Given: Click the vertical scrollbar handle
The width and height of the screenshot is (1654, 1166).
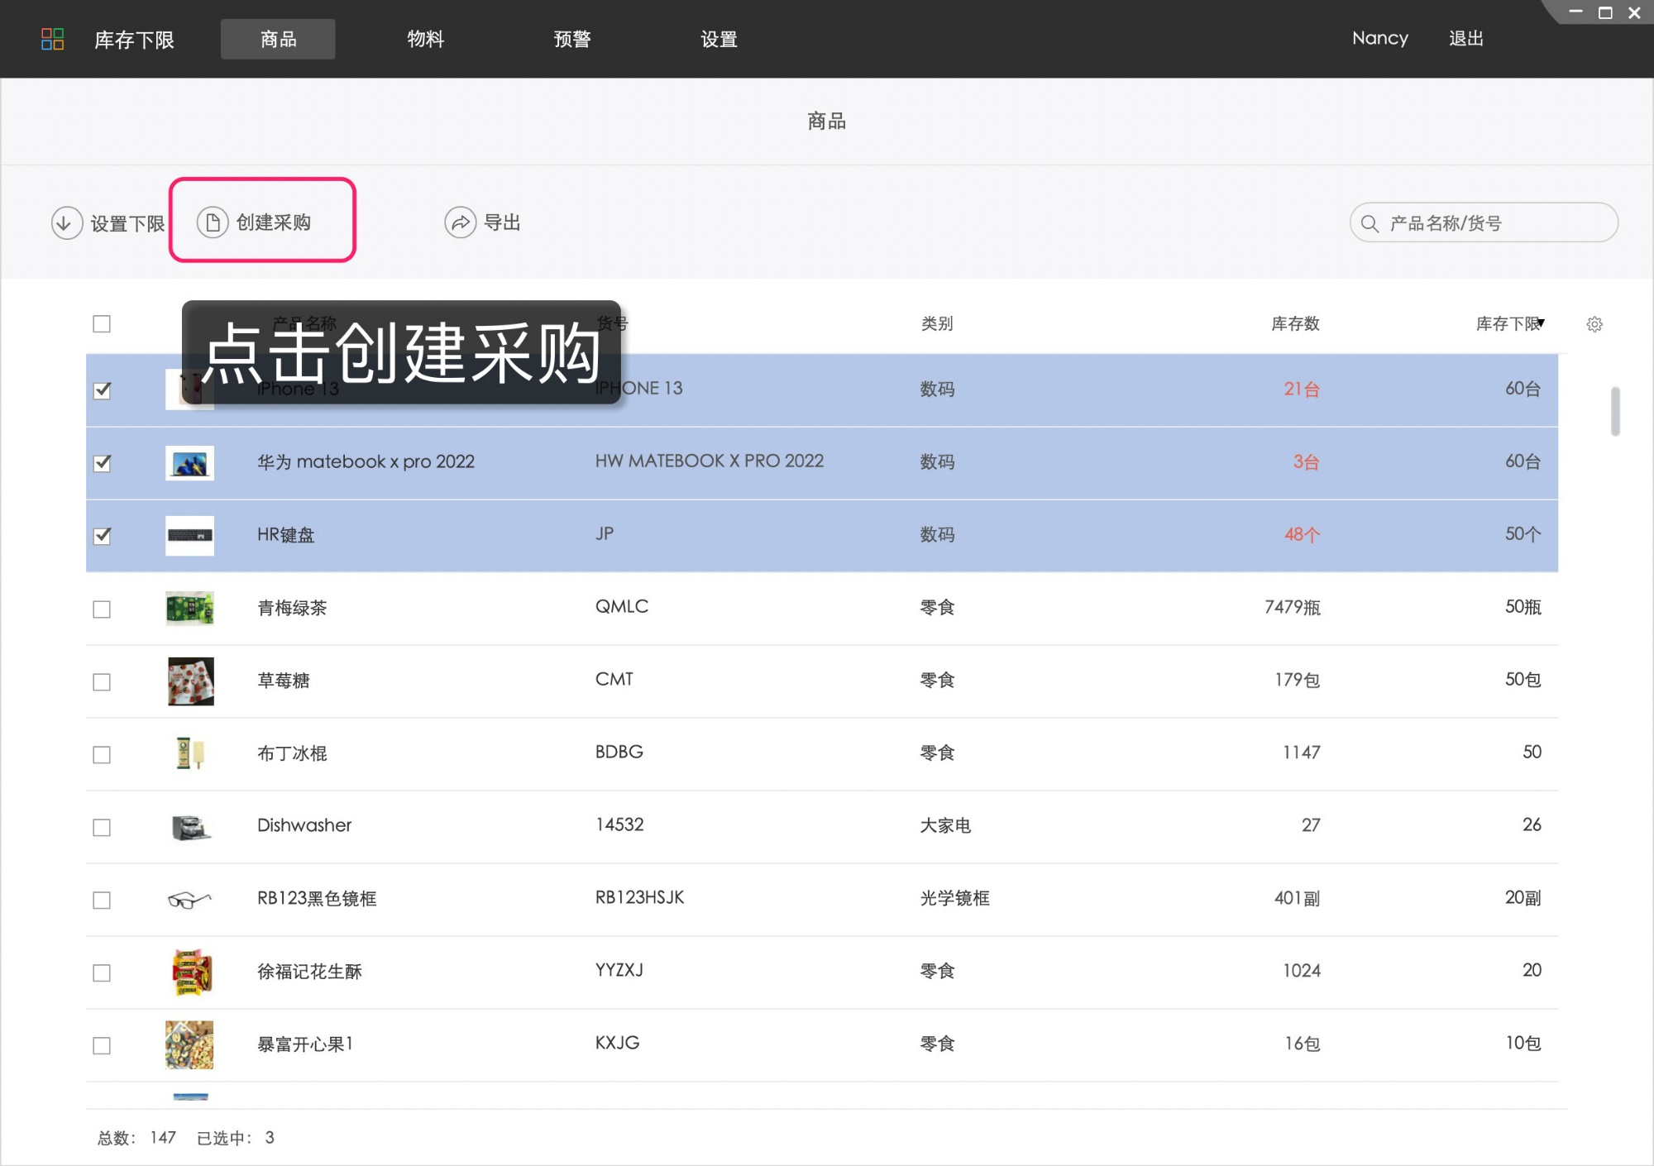Looking at the screenshot, I should click(x=1614, y=411).
